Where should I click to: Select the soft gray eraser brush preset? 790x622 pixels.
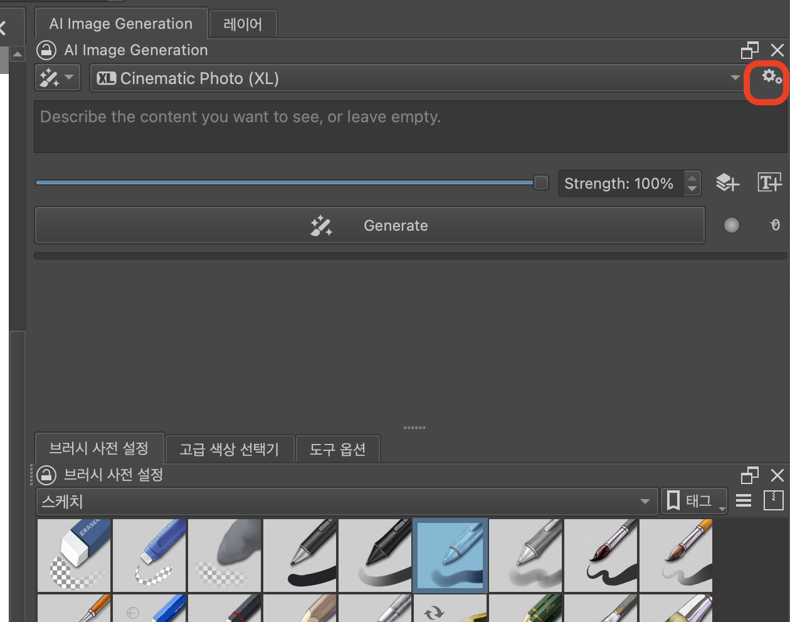click(224, 555)
